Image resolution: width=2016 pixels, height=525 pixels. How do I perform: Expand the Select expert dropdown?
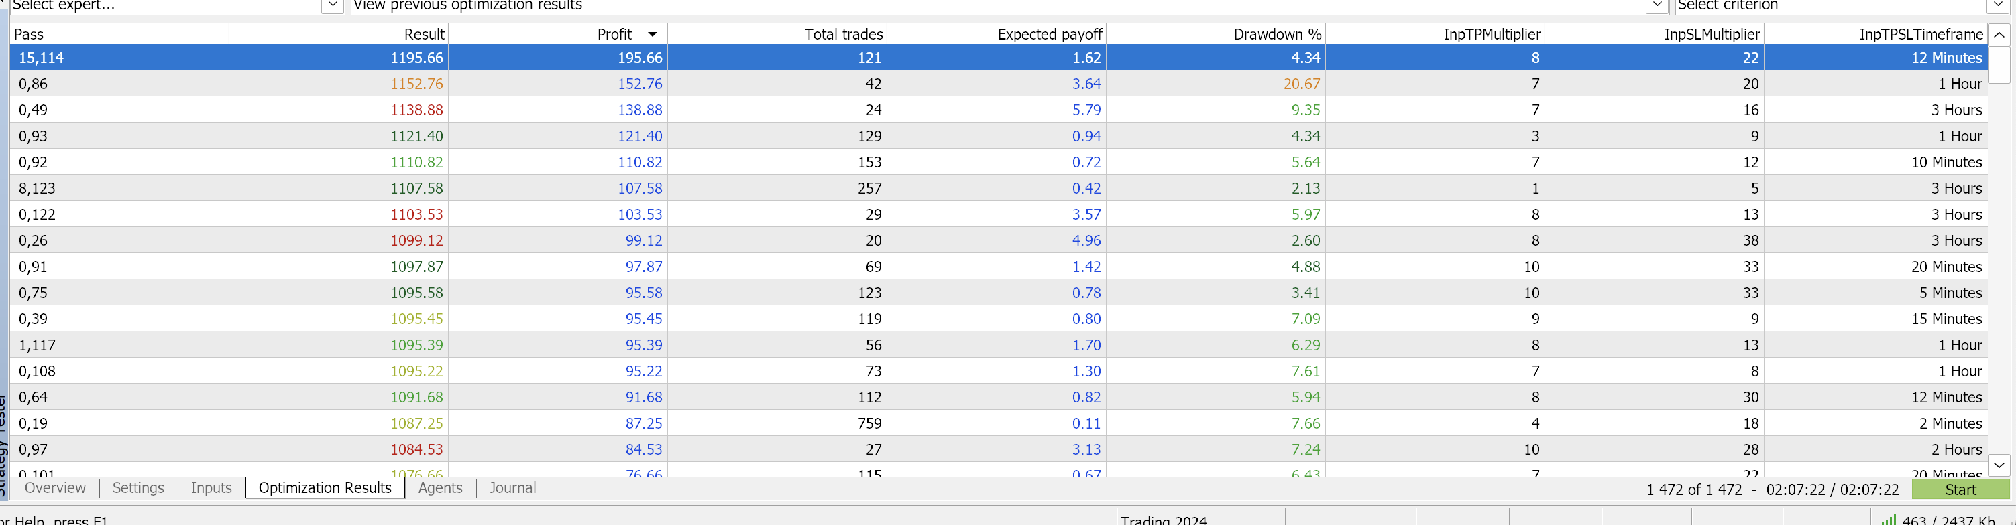333,5
